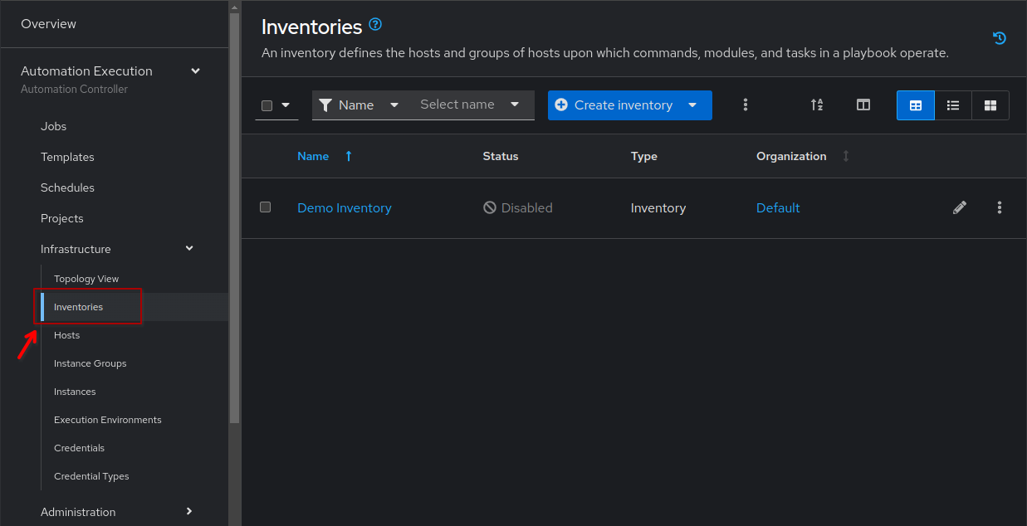Viewport: 1027px width, 526px height.
Task: Open bulk select dropdown arrow
Action: click(x=286, y=105)
